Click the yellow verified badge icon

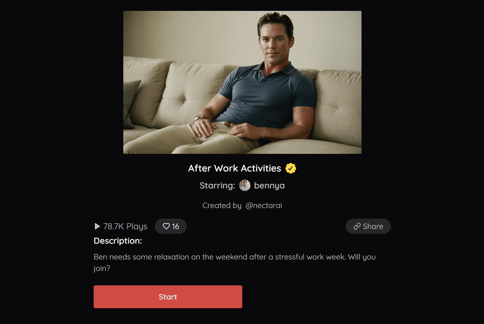pyautogui.click(x=291, y=168)
